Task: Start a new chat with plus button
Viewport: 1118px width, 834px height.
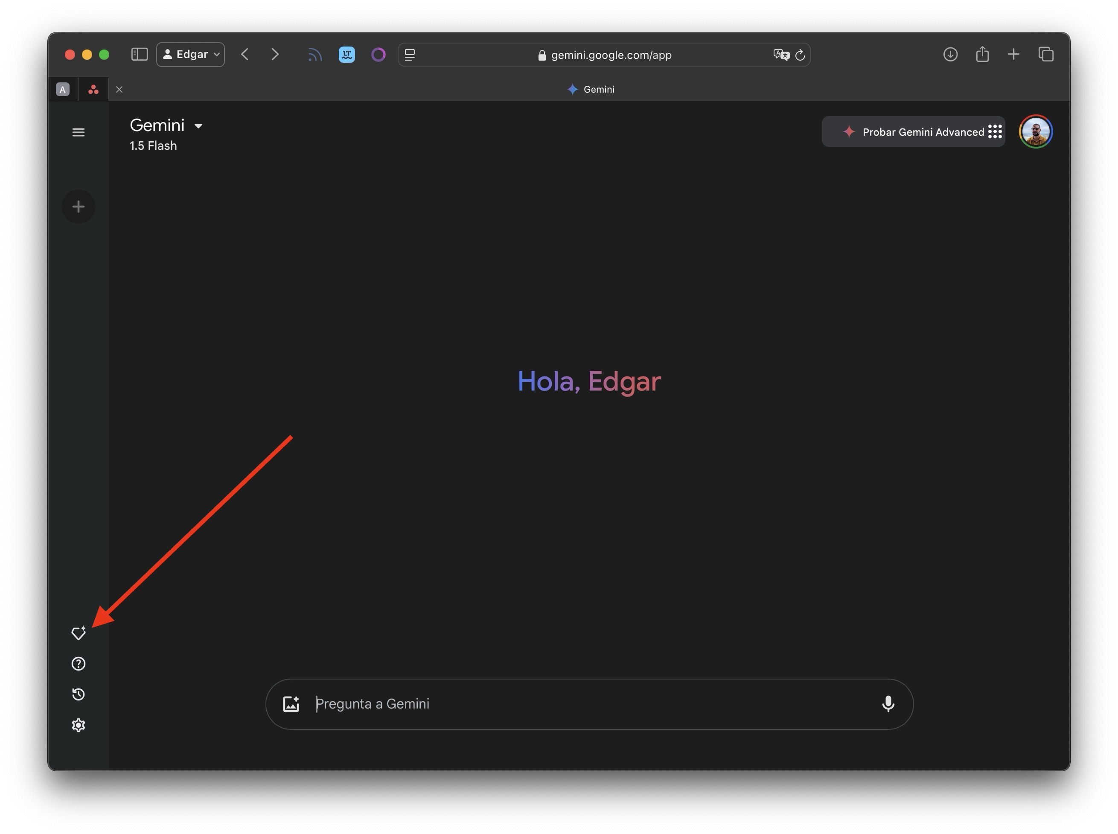Action: pyautogui.click(x=78, y=207)
